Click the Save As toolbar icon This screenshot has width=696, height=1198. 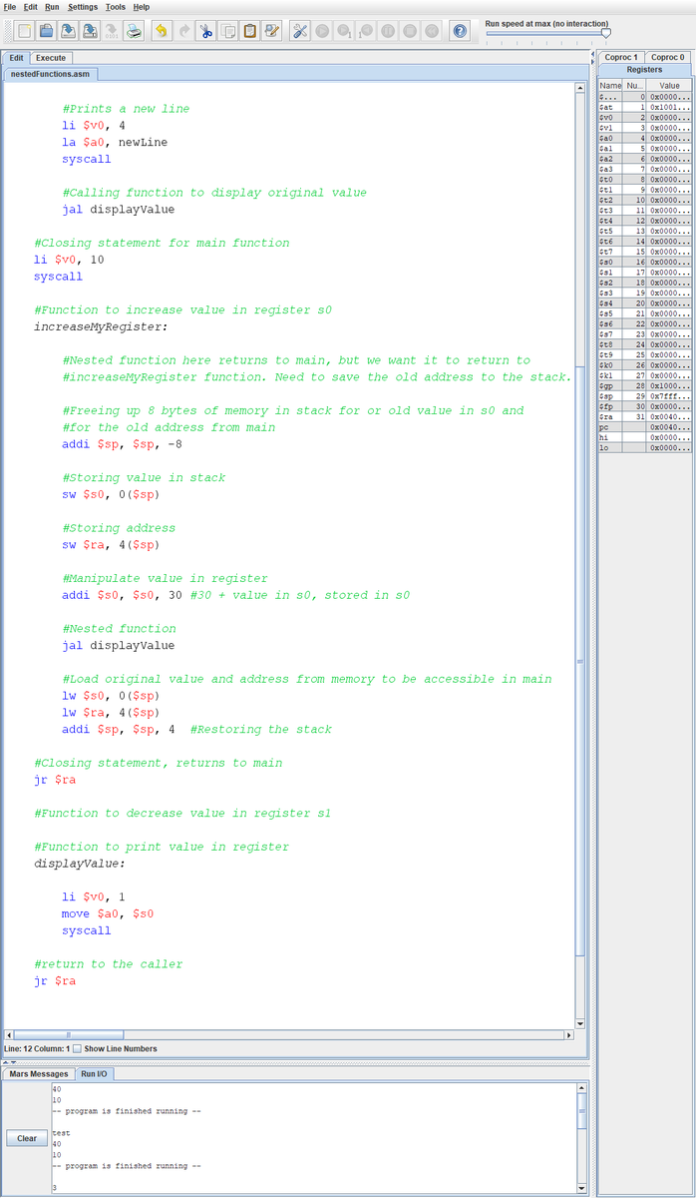point(90,31)
